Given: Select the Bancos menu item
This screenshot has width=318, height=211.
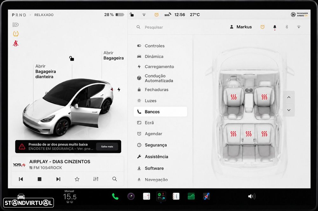Looking at the screenshot, I should click(160, 112).
